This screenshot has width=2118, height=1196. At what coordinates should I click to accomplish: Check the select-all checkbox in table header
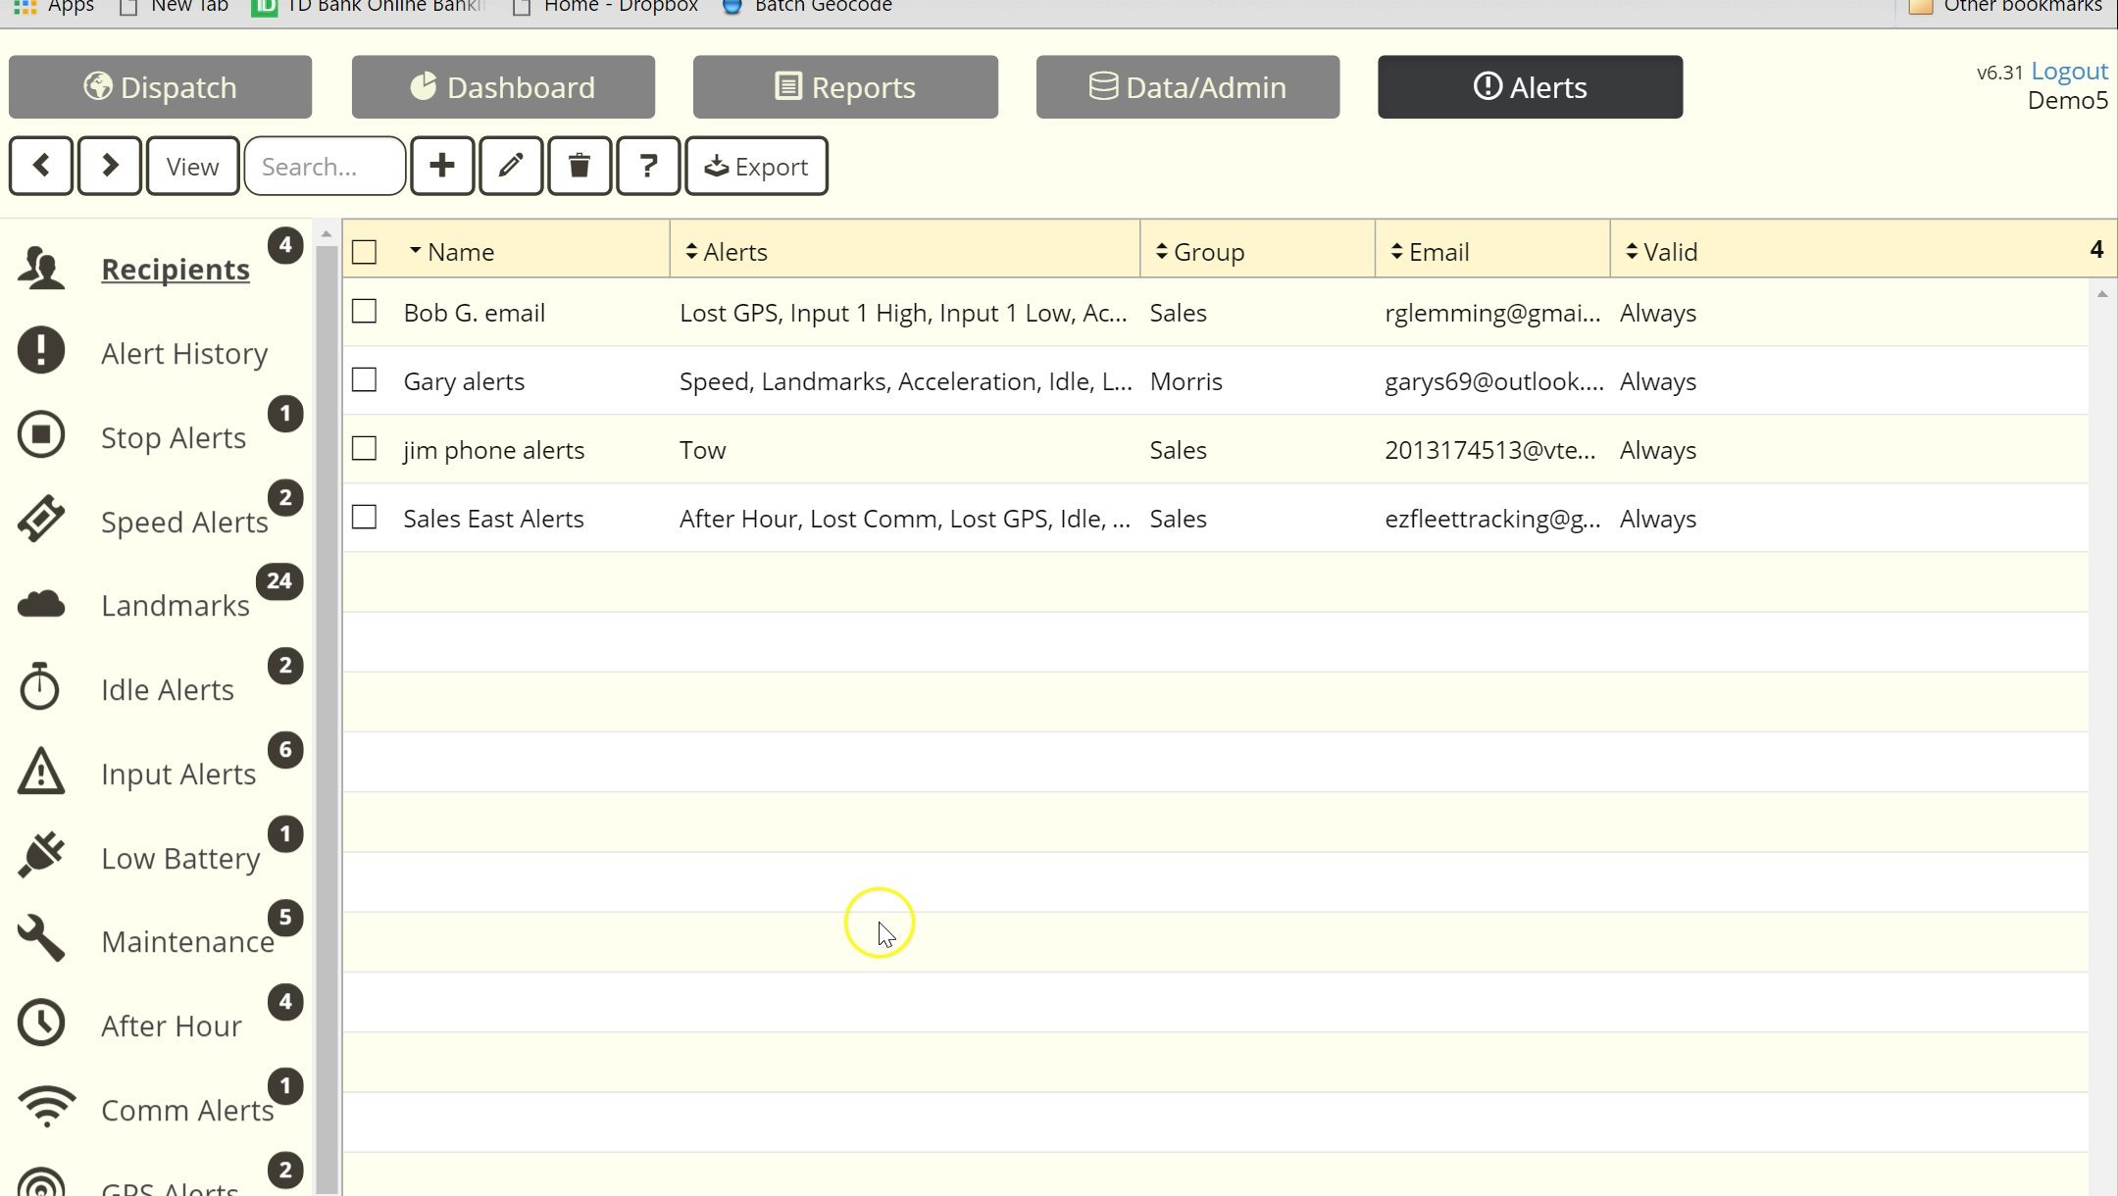point(364,251)
